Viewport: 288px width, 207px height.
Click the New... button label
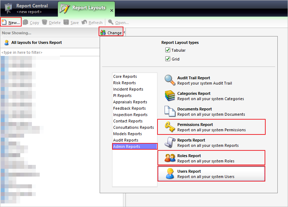pyautogui.click(x=14, y=23)
